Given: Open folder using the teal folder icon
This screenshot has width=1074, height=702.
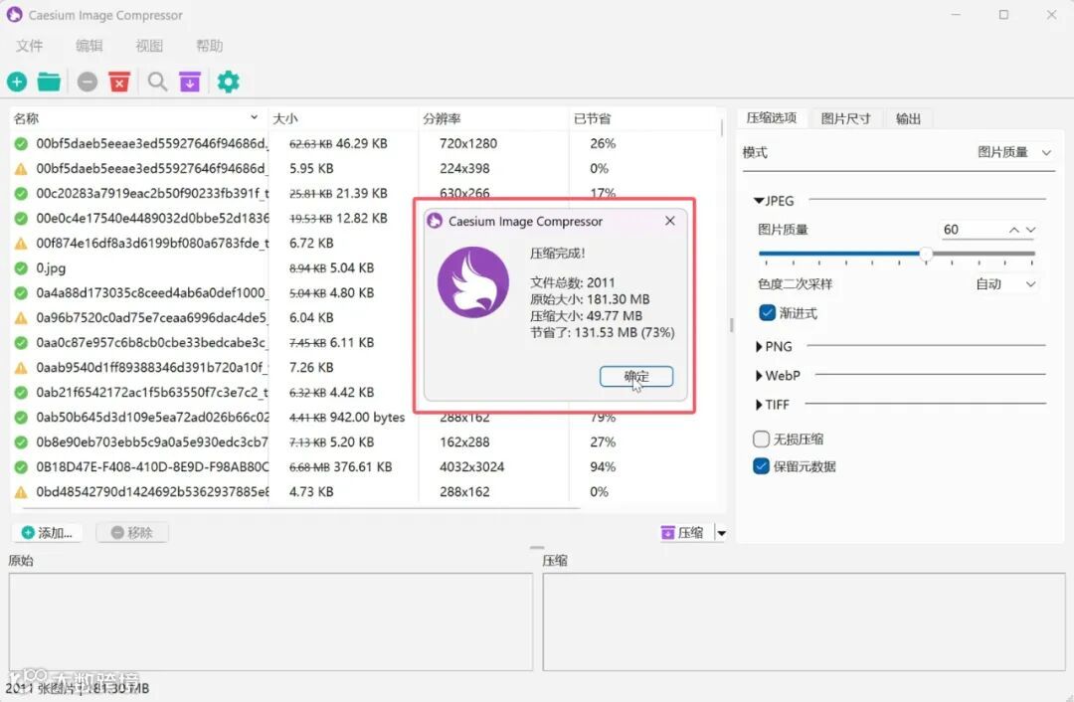Looking at the screenshot, I should point(50,83).
